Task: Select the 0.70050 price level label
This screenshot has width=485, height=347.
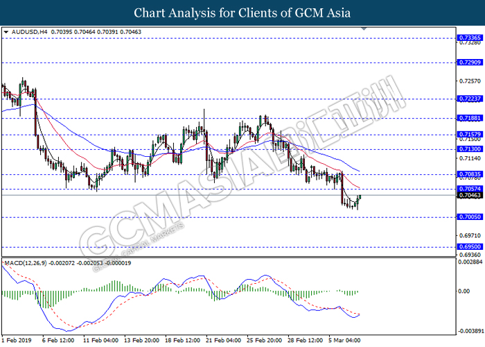Action: point(470,217)
